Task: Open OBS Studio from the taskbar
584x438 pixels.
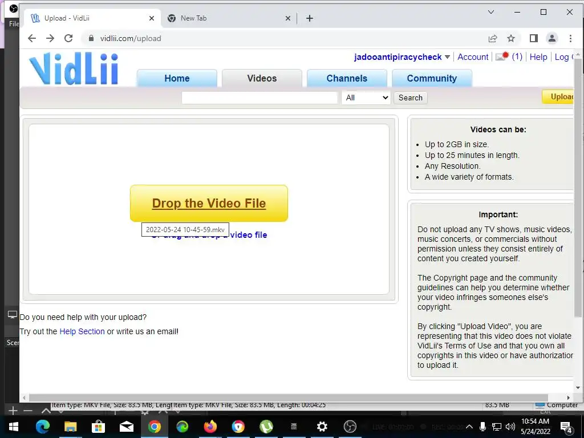Action: [350, 427]
